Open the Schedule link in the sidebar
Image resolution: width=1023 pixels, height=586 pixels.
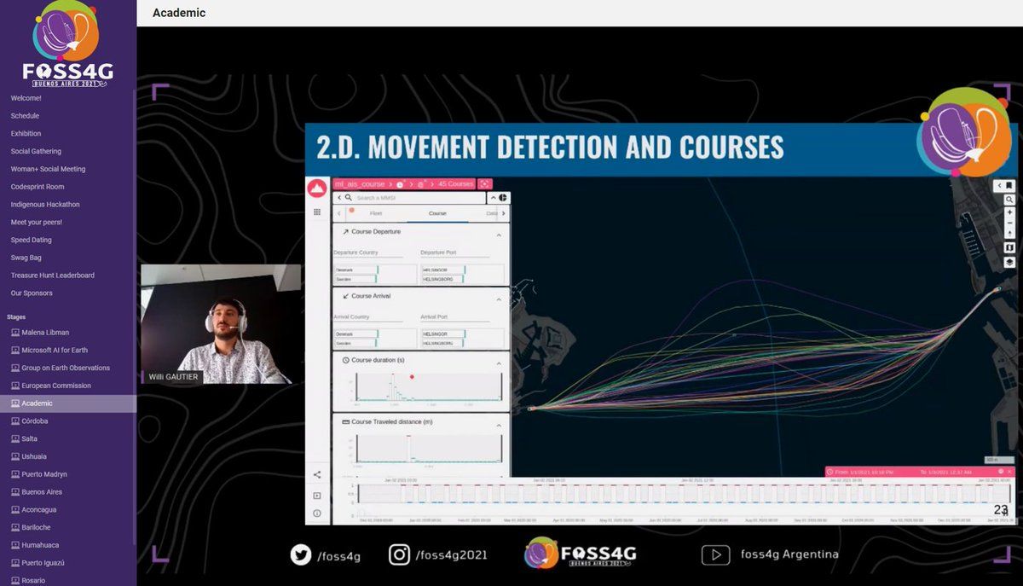(25, 116)
